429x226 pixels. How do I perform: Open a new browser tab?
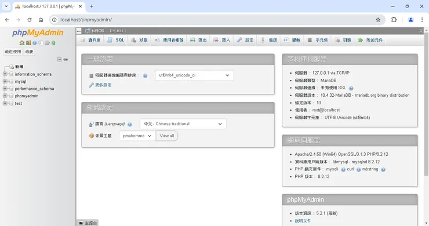pyautogui.click(x=92, y=6)
